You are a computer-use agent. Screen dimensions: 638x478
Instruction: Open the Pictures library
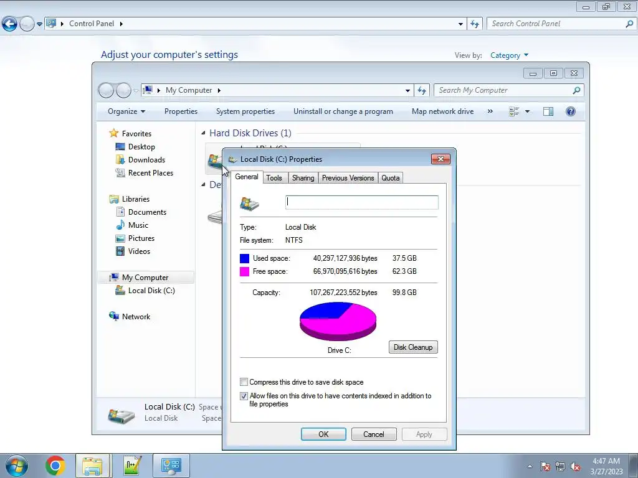tap(141, 238)
